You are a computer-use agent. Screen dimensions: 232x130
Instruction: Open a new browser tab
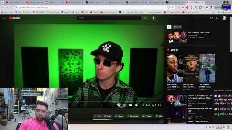(207, 3)
